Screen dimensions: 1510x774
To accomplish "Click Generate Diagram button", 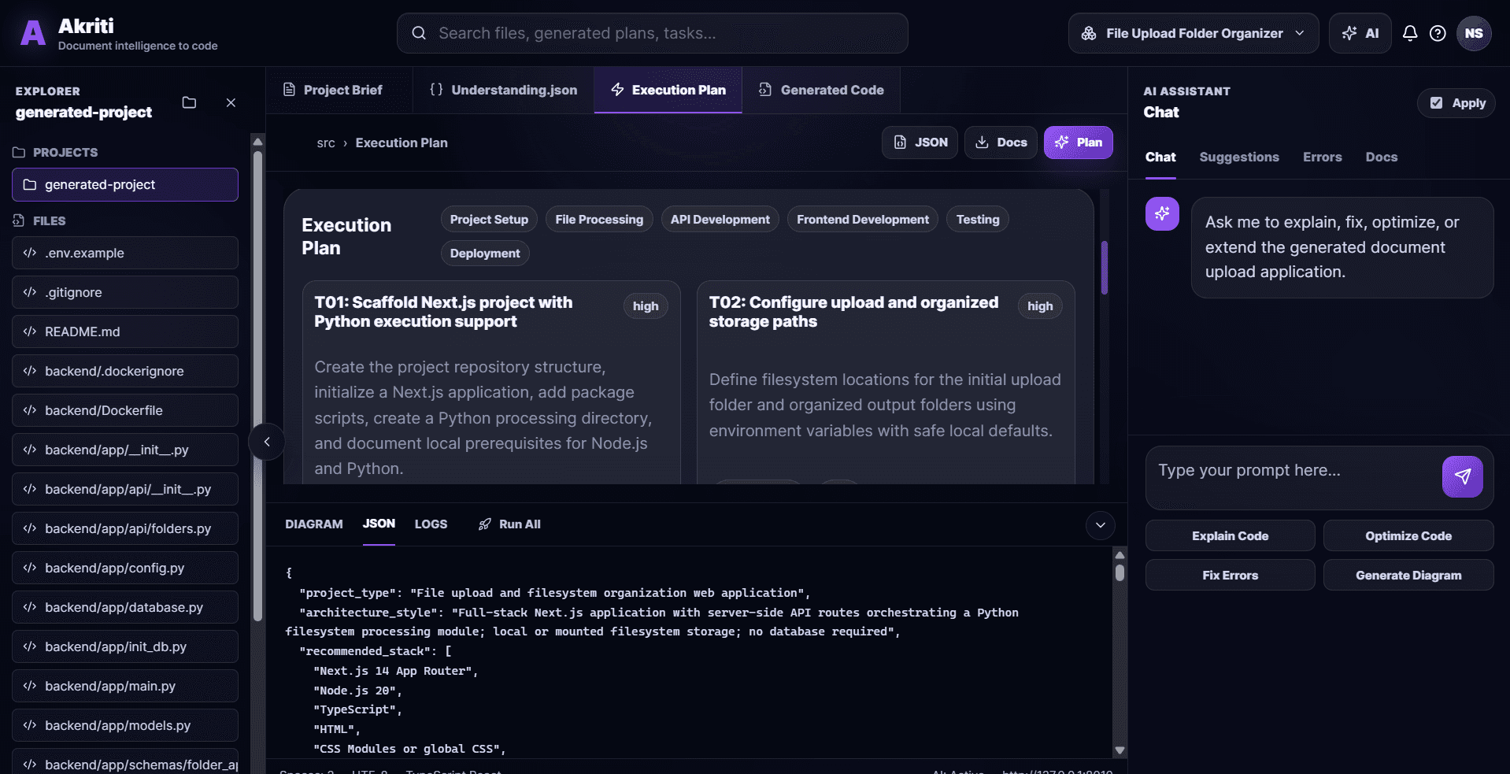I will (x=1408, y=576).
